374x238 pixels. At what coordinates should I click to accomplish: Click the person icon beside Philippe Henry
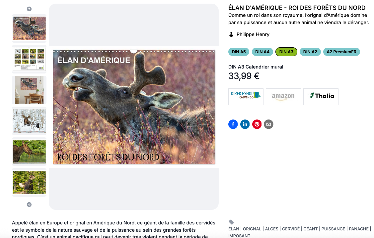pos(231,34)
